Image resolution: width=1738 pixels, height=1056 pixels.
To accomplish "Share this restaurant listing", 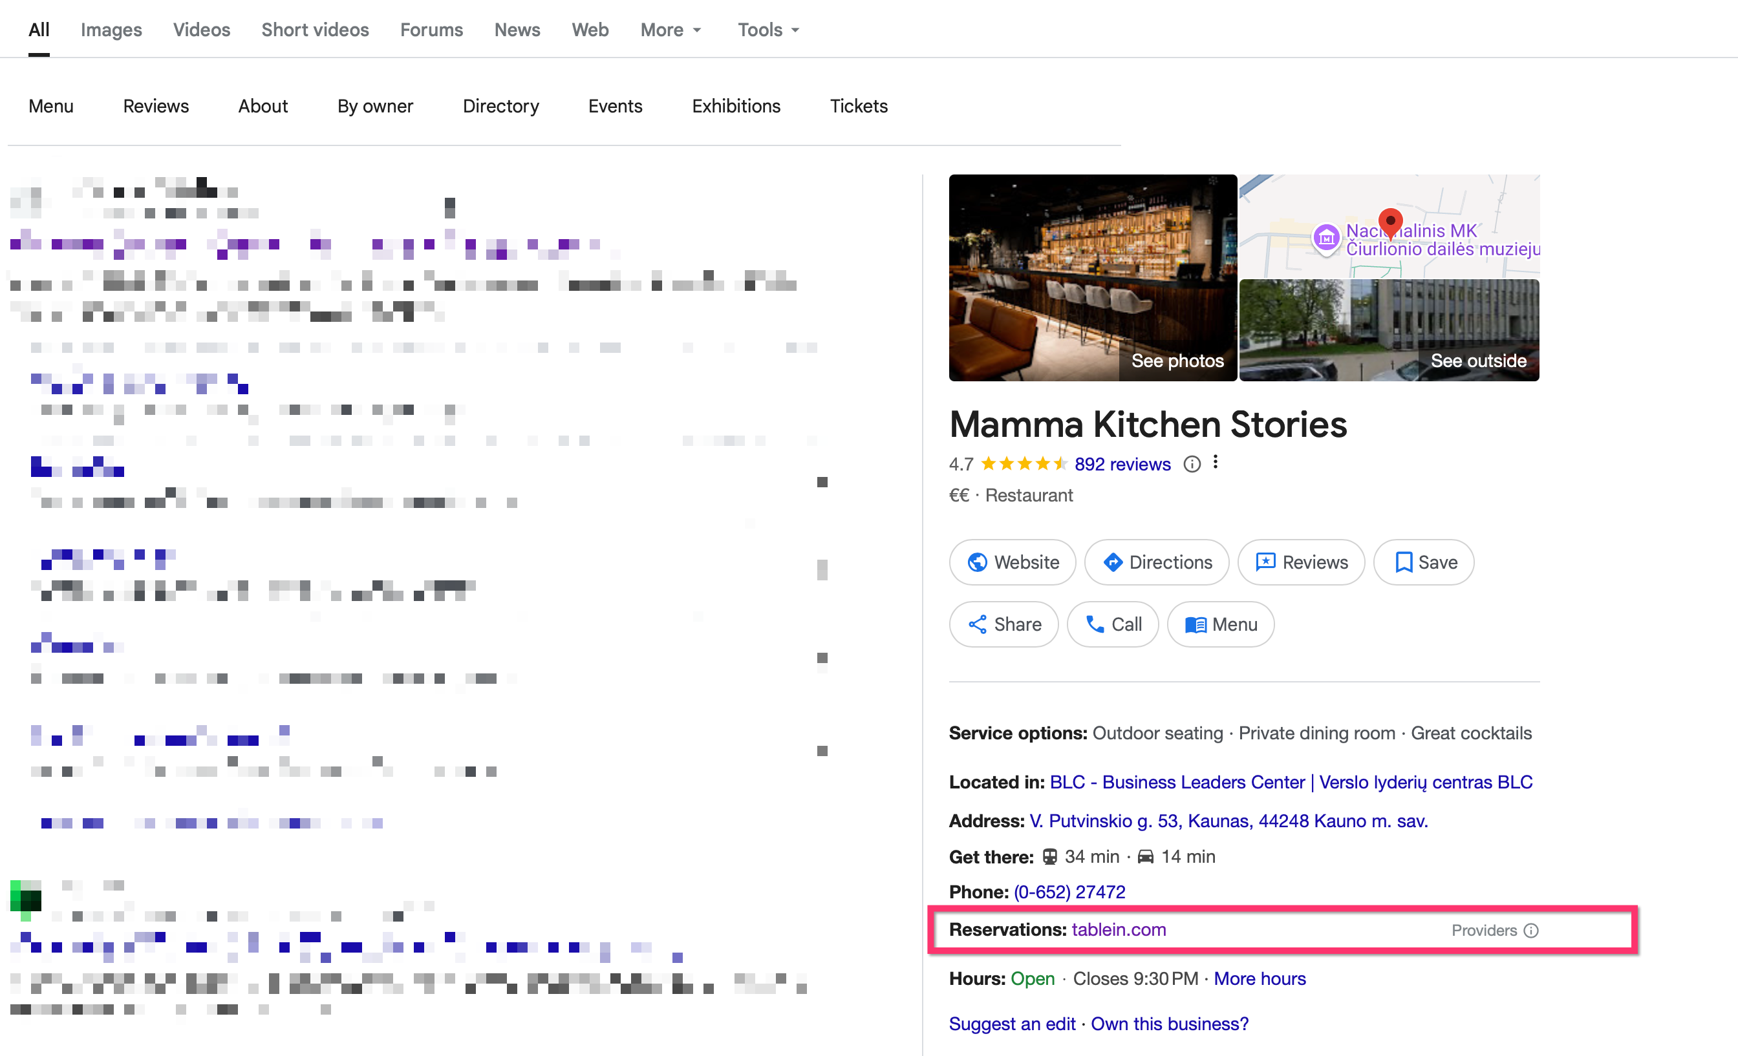I will point(1003,624).
